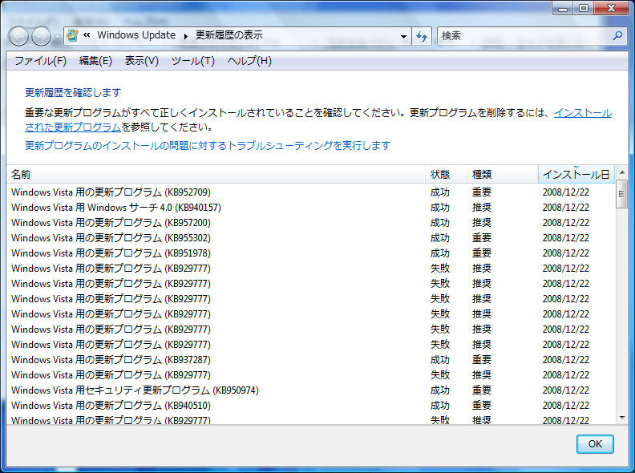Open the ヘルプ(H) menu
635x473 pixels.
click(249, 61)
